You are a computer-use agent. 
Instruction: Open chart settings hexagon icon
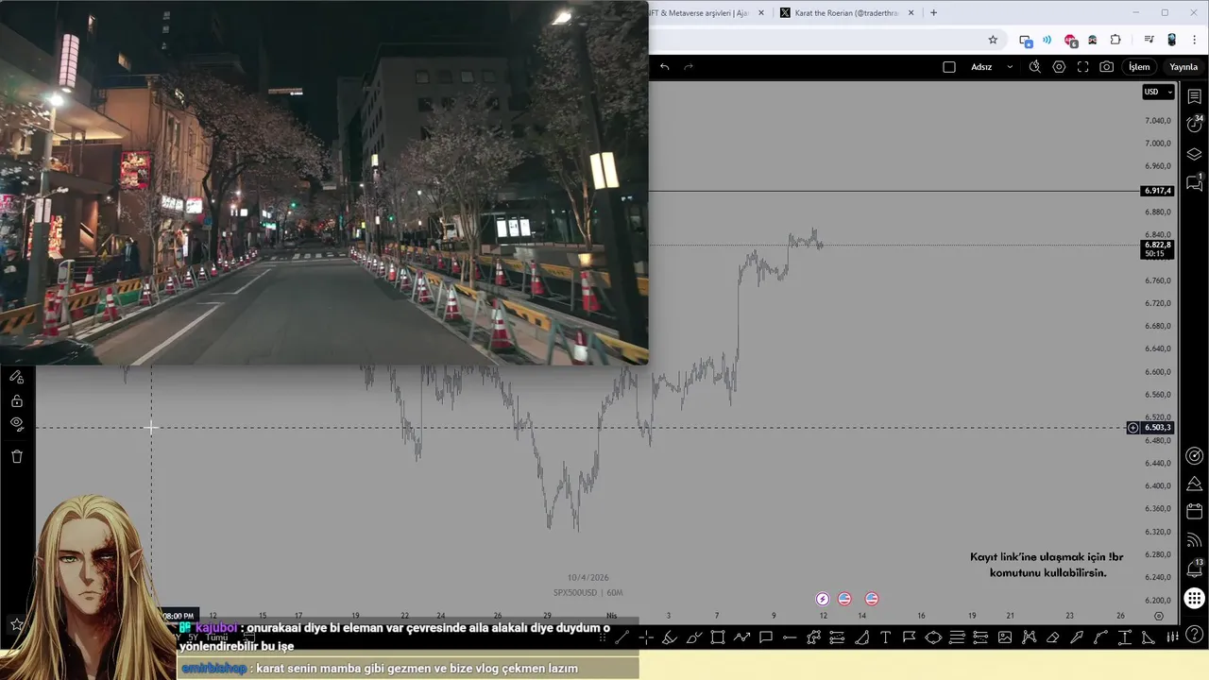[x=1059, y=67]
